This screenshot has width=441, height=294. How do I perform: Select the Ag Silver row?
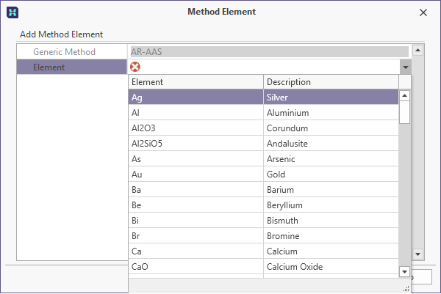click(264, 97)
